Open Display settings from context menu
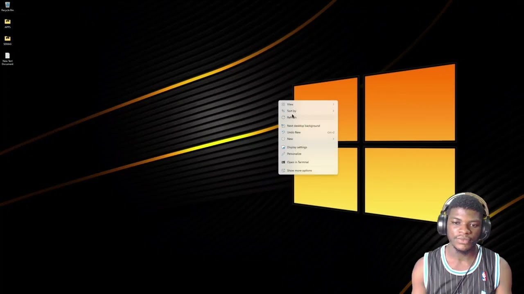The width and height of the screenshot is (524, 294). point(308,147)
